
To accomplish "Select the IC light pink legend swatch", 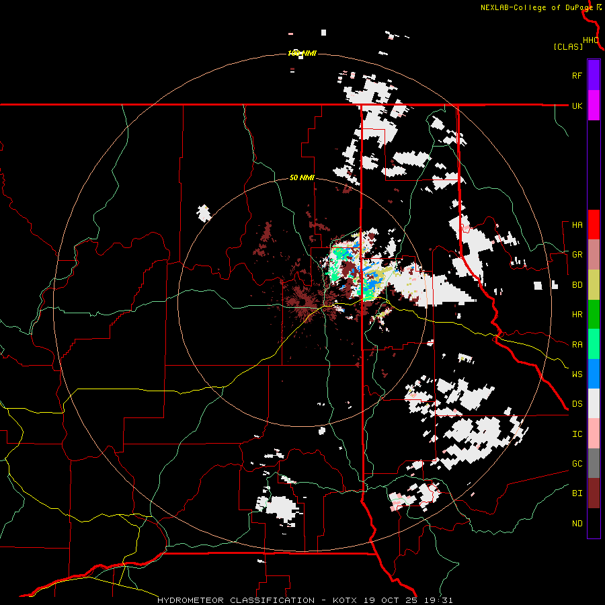I will click(x=594, y=434).
